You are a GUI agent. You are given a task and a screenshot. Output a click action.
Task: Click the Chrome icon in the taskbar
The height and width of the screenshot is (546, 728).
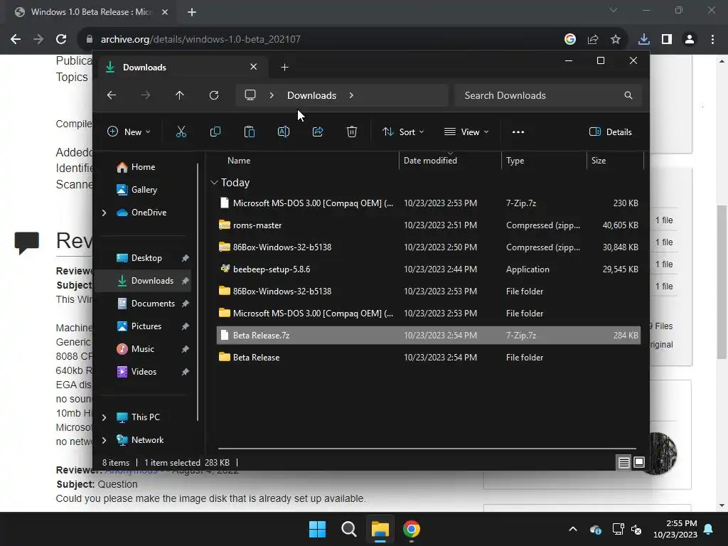(412, 529)
